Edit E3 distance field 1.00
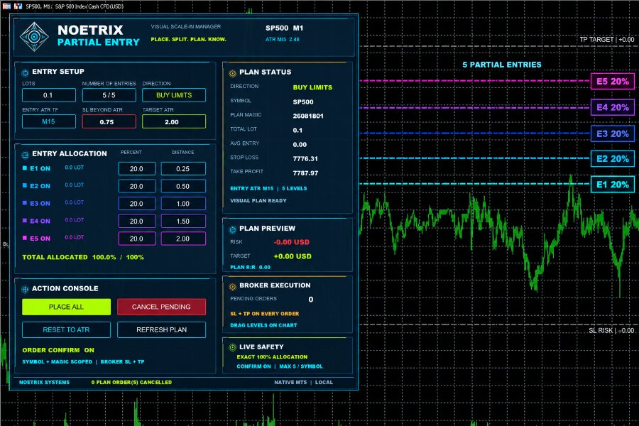Viewport: 639px width, 426px height. pos(183,204)
